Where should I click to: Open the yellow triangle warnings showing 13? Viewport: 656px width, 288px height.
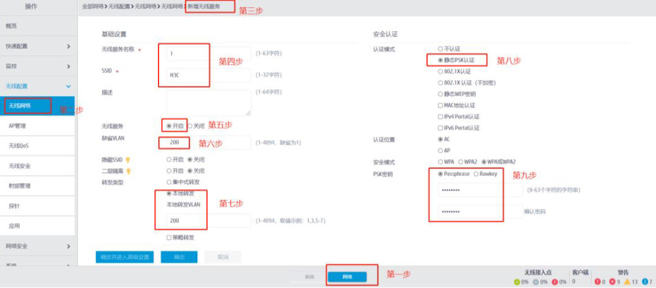tap(627, 282)
